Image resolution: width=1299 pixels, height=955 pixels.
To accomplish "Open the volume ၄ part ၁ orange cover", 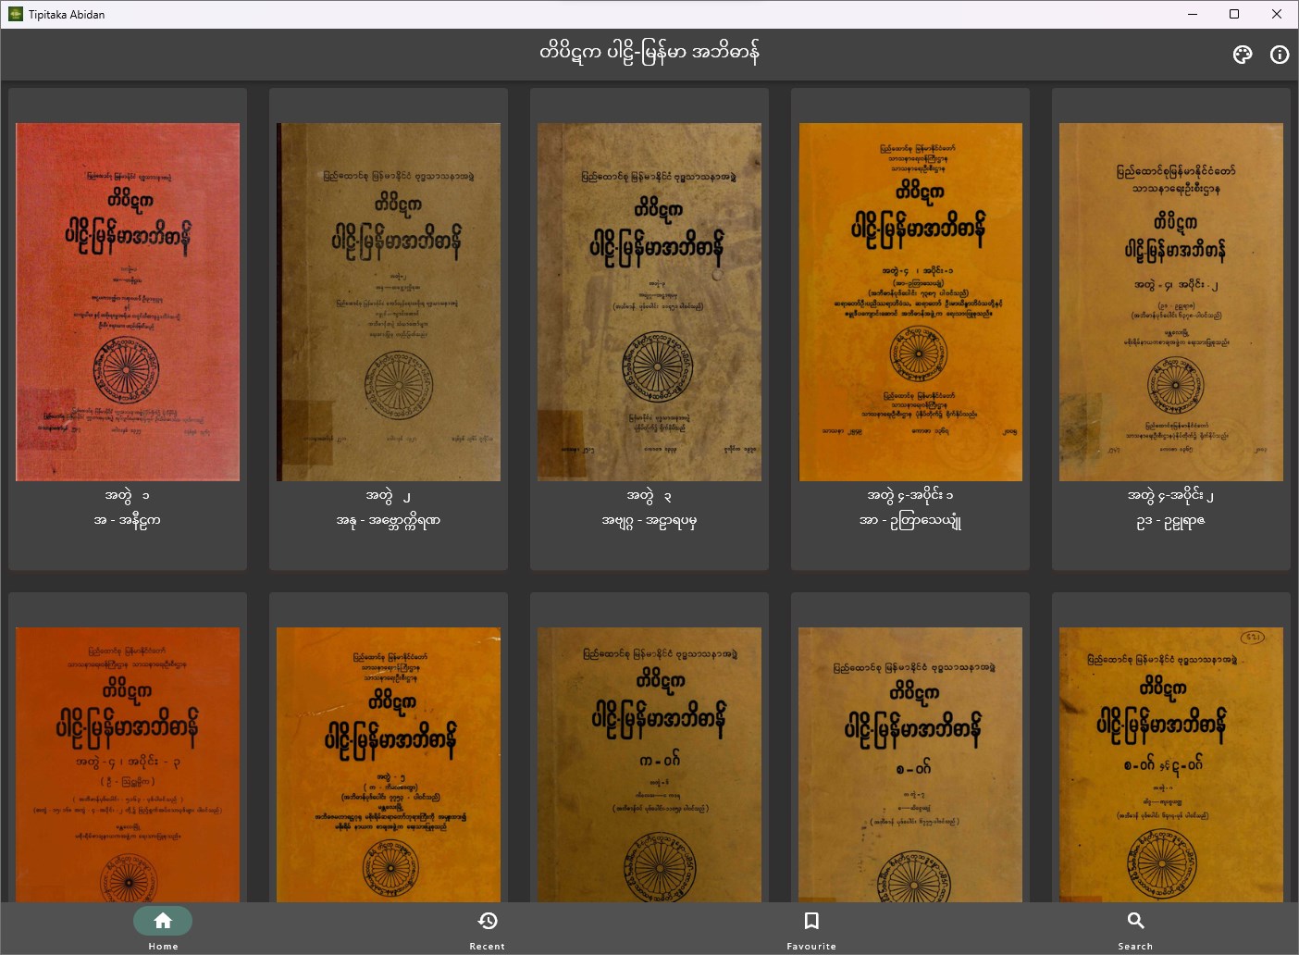I will point(910,302).
